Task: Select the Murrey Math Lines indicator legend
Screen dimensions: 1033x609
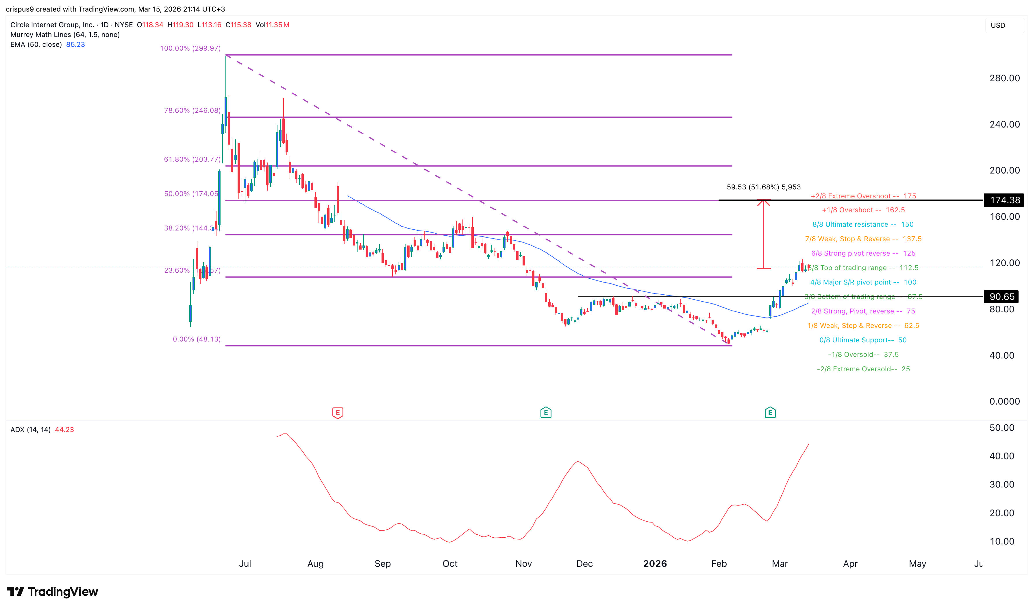Action: coord(65,35)
